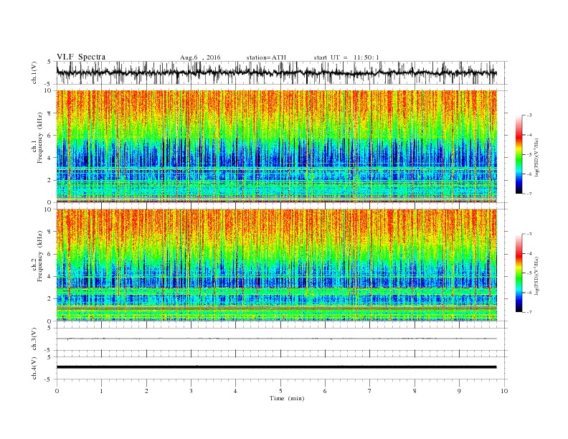
Task: Click the ch.1 color scale bar
Action: click(519, 154)
